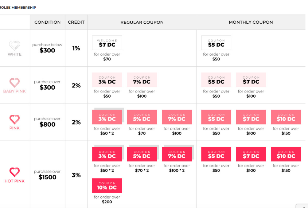Select Pink tier stacked 3% DC coupon
Viewport: 308px width, 208px height.
point(107,117)
